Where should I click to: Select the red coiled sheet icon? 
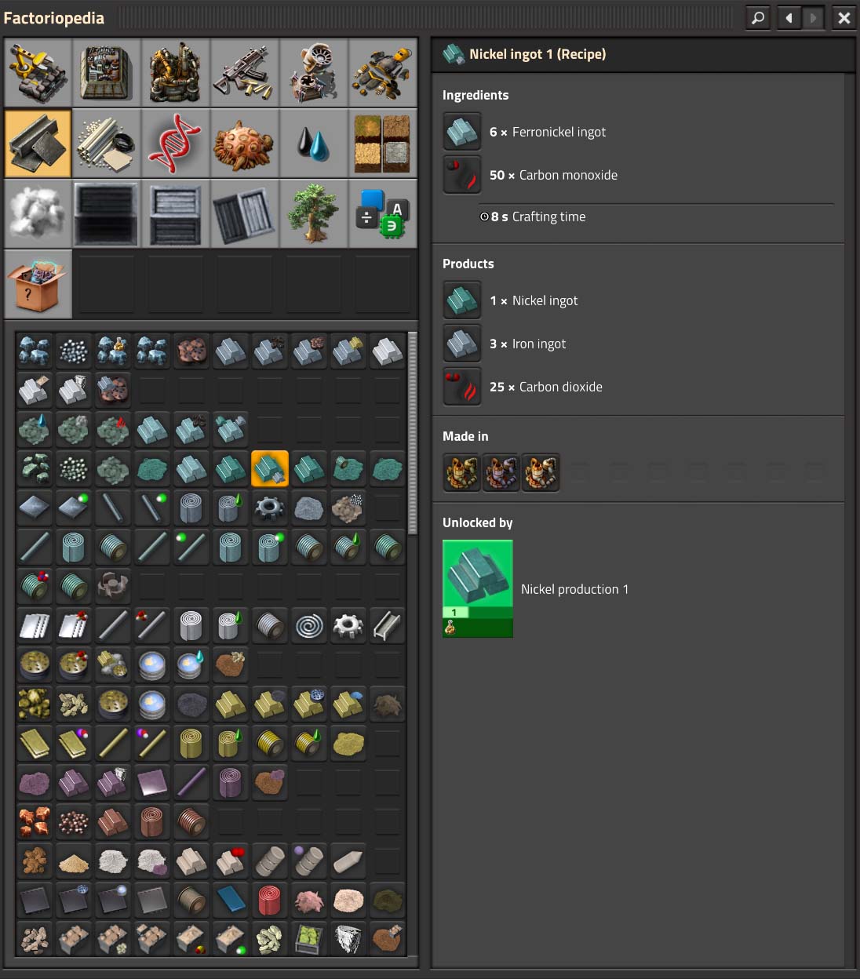click(270, 900)
